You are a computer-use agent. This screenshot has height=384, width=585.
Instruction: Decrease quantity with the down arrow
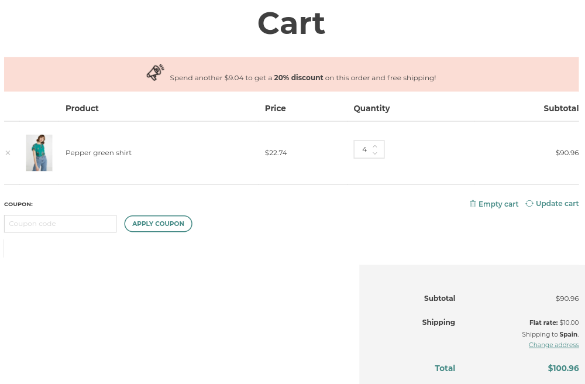point(375,153)
